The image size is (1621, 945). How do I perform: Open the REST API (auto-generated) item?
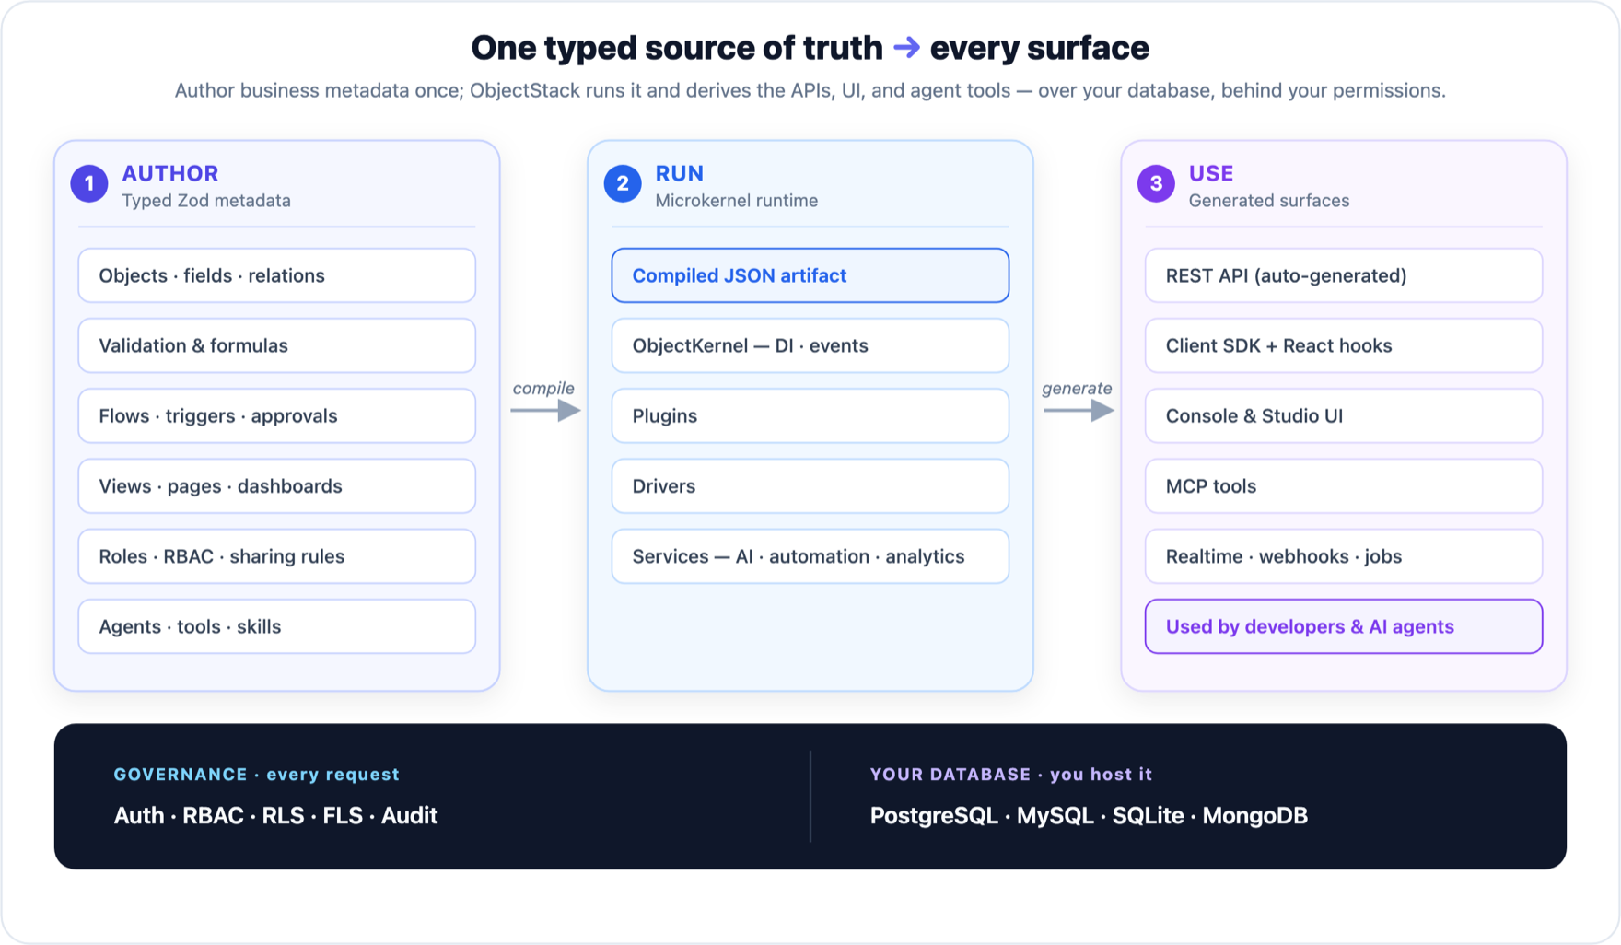1344,275
